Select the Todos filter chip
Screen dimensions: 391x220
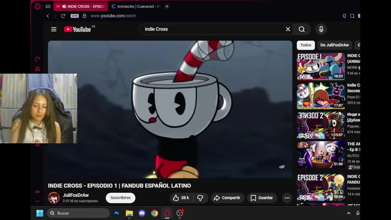306,45
